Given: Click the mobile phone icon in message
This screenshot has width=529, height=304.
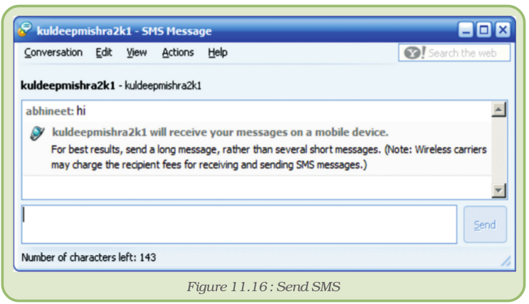Looking at the screenshot, I should [x=37, y=132].
